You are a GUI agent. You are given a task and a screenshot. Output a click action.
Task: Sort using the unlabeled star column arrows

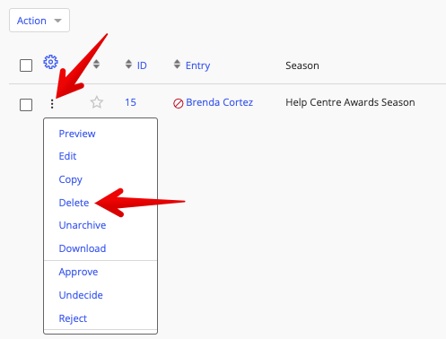pos(96,64)
